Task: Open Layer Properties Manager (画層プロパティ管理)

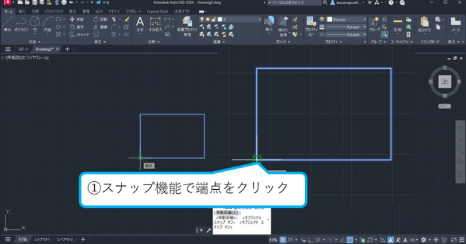Action: pyautogui.click(x=187, y=26)
